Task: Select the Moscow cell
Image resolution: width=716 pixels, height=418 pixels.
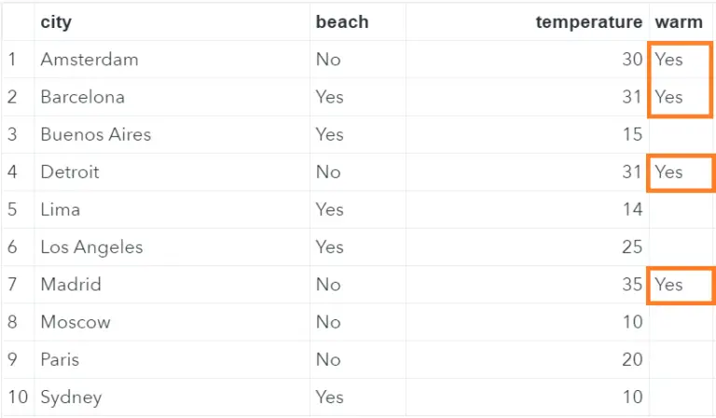Action: [x=75, y=322]
